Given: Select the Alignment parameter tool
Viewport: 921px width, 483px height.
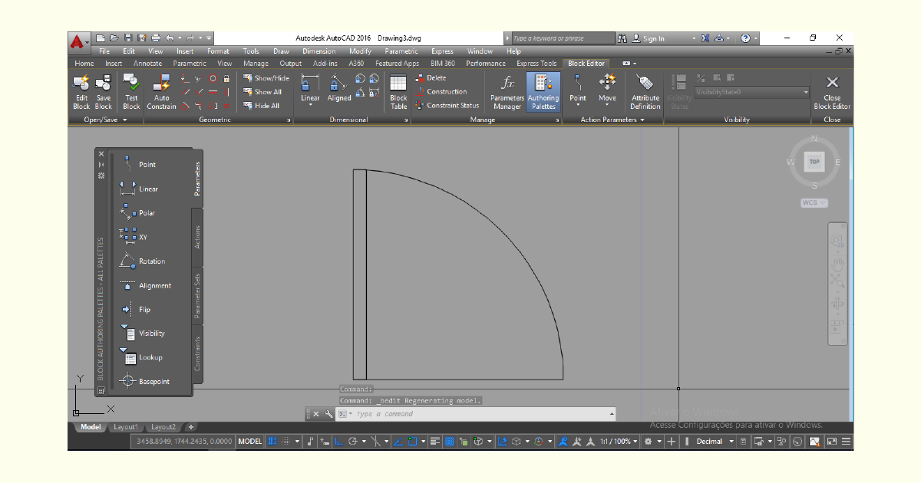Looking at the screenshot, I should (145, 285).
